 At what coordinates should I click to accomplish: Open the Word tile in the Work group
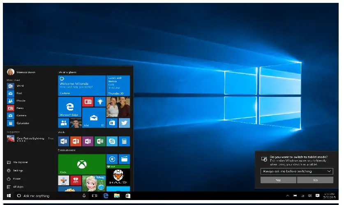pos(64,141)
